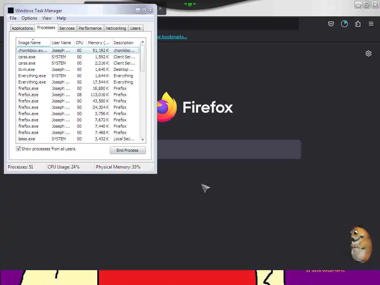Click the Firefox logo on new tab page
The image size is (380, 285).
coord(167,107)
